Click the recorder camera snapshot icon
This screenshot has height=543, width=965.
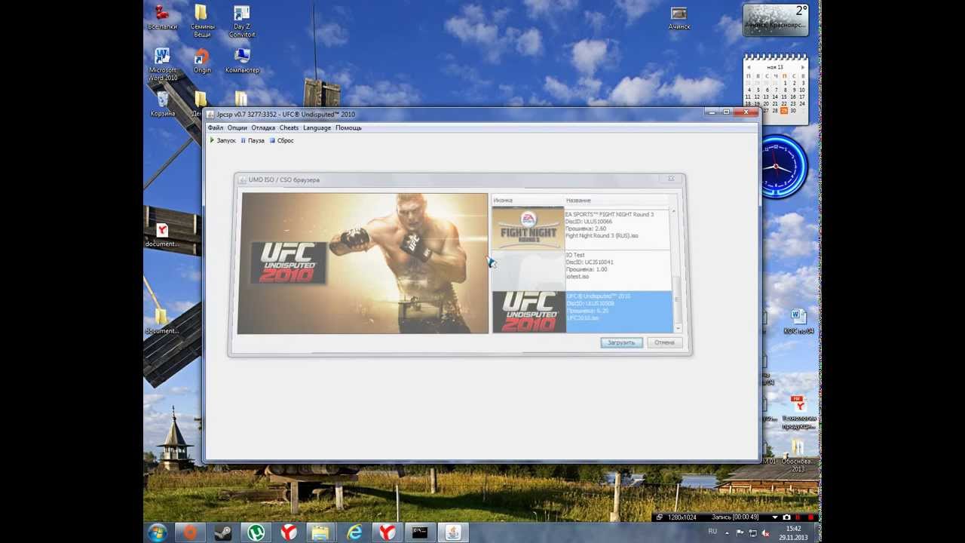coord(787,517)
